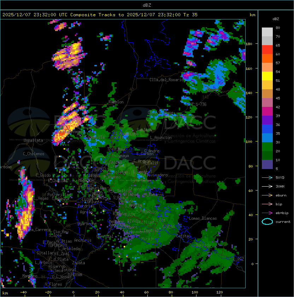Click the 'Divisadero' map label
Viewport: 294px width, 297px height.
[x=157, y=175]
